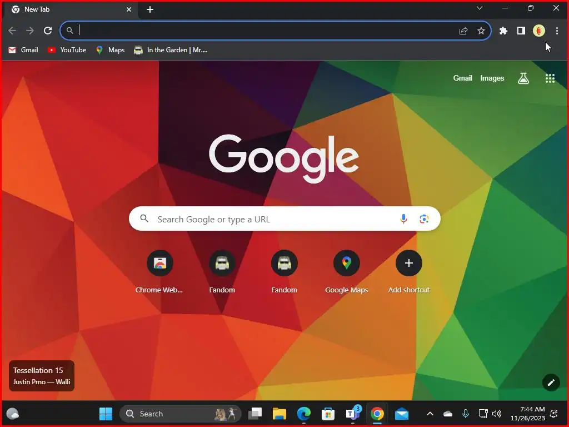This screenshot has width=569, height=427.
Task: Reload the page with the refresh icon
Action: [48, 31]
